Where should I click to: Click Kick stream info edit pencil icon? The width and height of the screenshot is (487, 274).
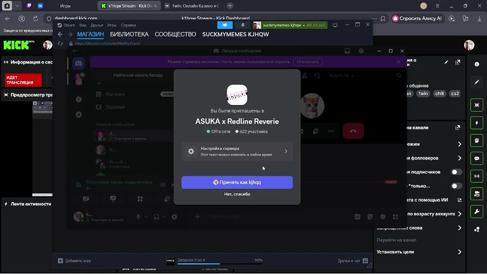(x=447, y=62)
